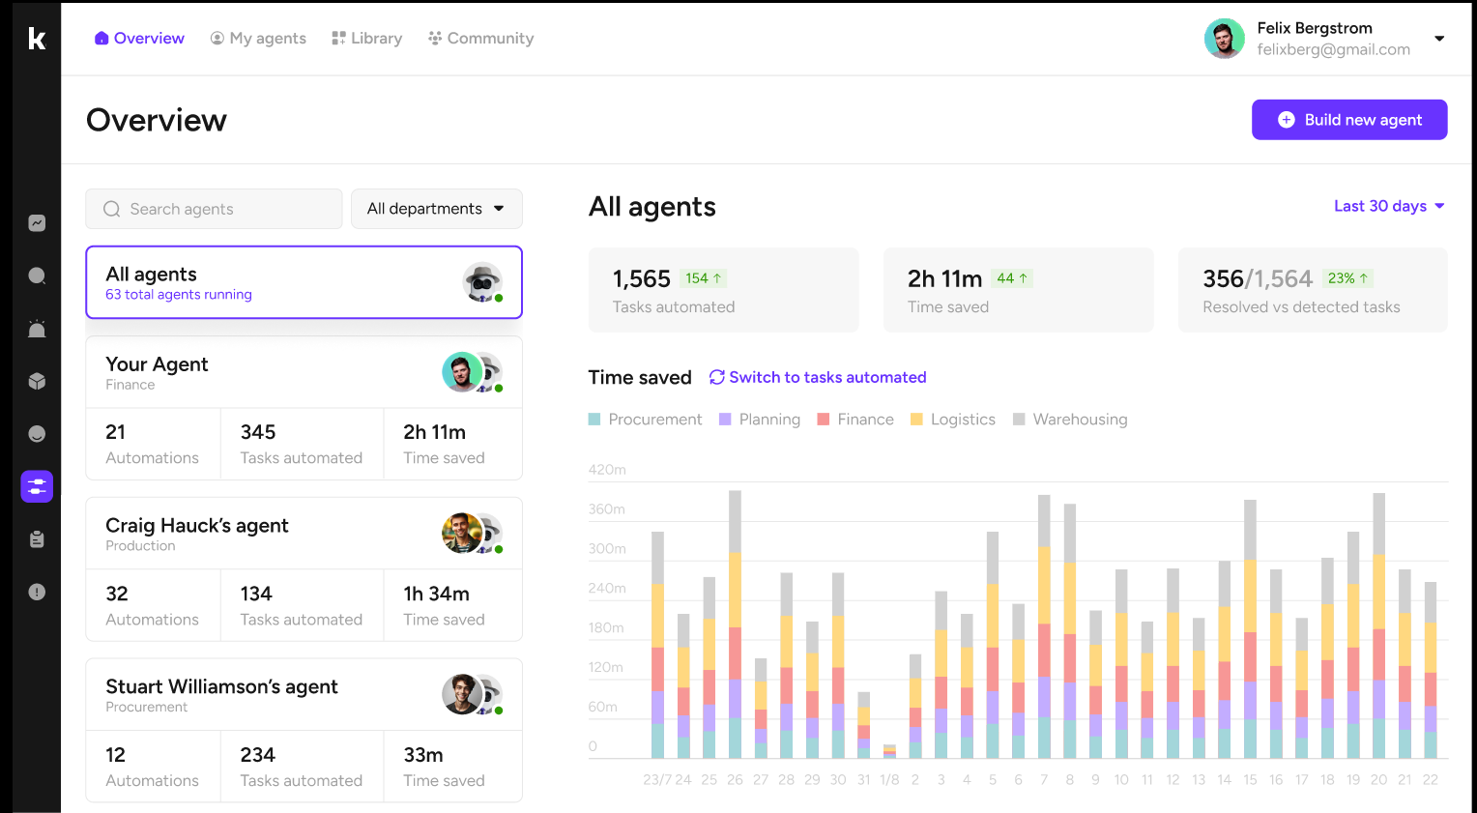Click the exclamation info icon in sidebar
The height and width of the screenshot is (813, 1477).
coord(37,592)
